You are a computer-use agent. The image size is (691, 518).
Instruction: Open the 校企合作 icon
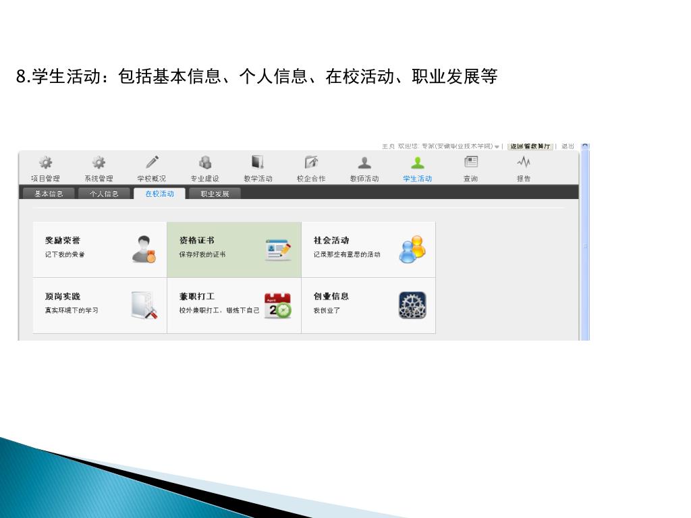click(x=311, y=162)
